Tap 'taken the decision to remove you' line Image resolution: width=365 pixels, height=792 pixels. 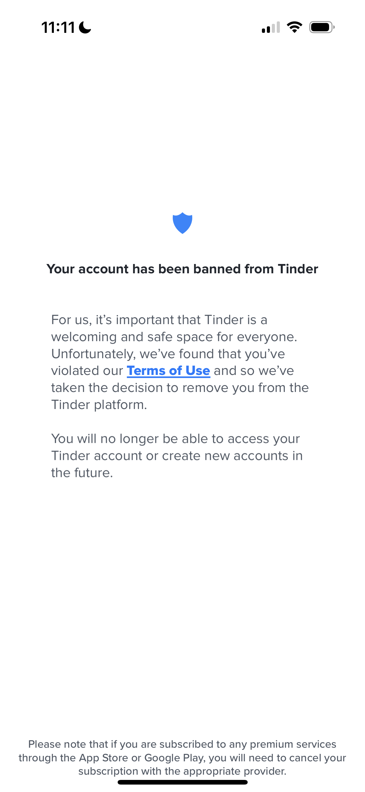coord(180,388)
